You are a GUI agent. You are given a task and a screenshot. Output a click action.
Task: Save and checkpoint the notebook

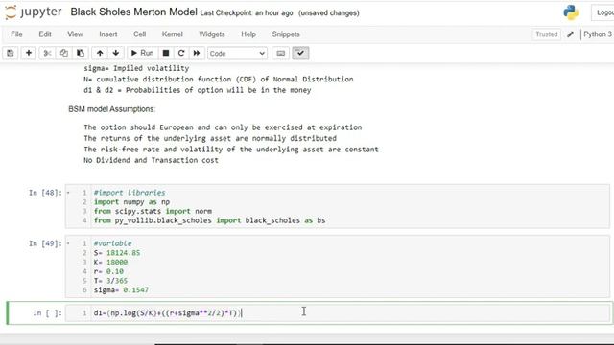[11, 53]
